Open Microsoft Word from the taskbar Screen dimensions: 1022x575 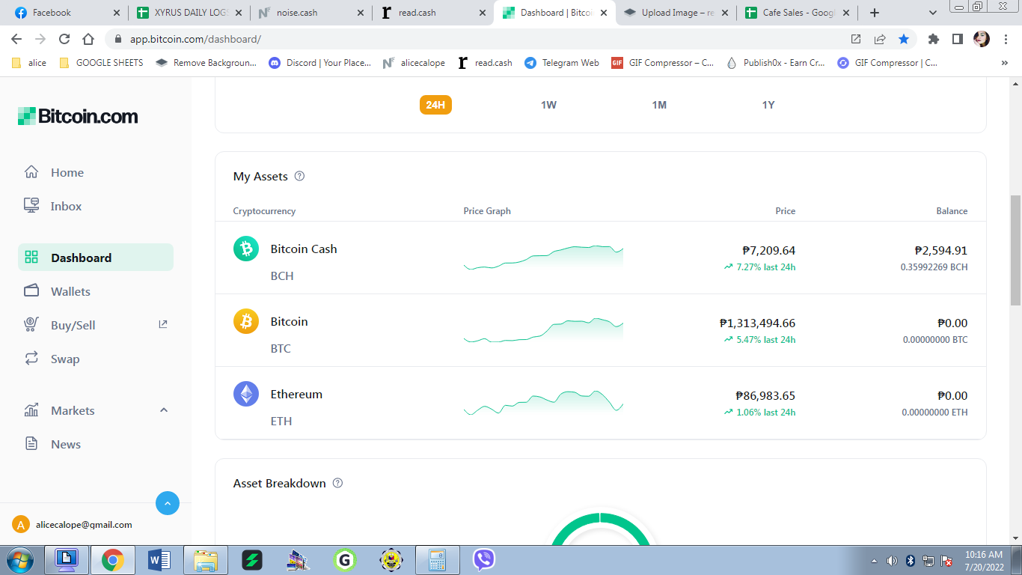(x=159, y=560)
